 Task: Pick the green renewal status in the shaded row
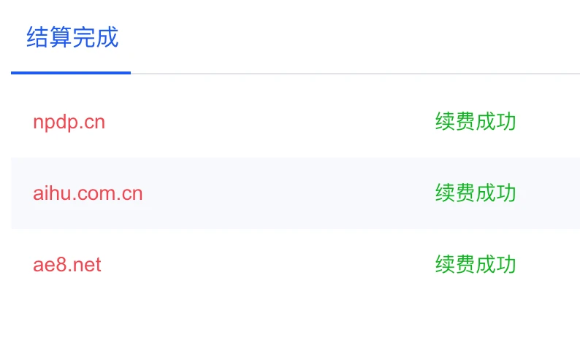476,193
